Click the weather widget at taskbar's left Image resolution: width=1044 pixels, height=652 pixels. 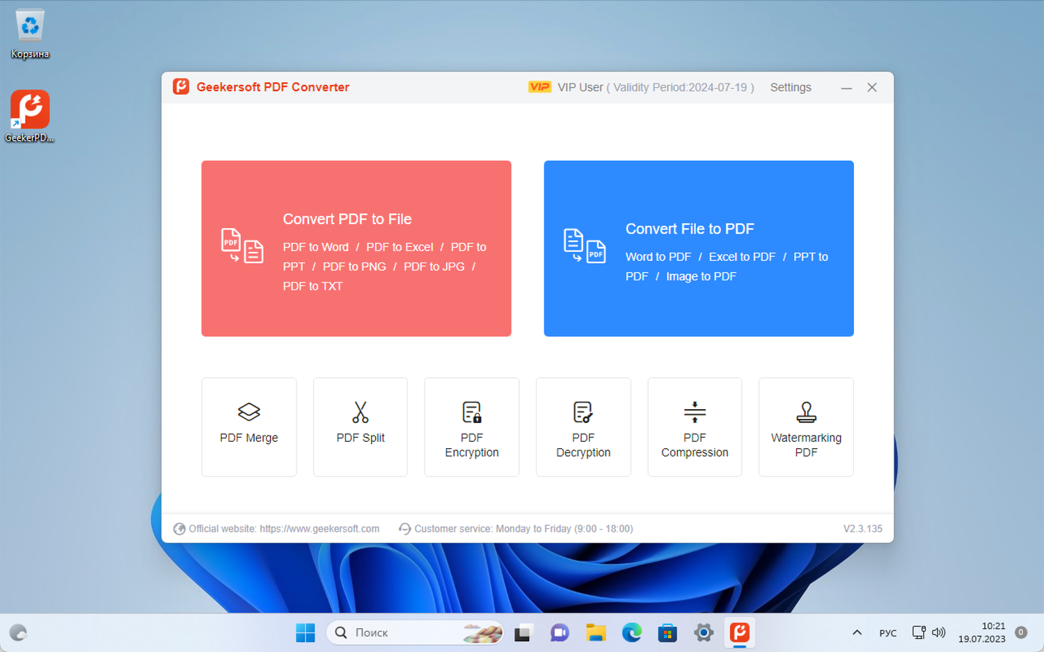pyautogui.click(x=18, y=633)
